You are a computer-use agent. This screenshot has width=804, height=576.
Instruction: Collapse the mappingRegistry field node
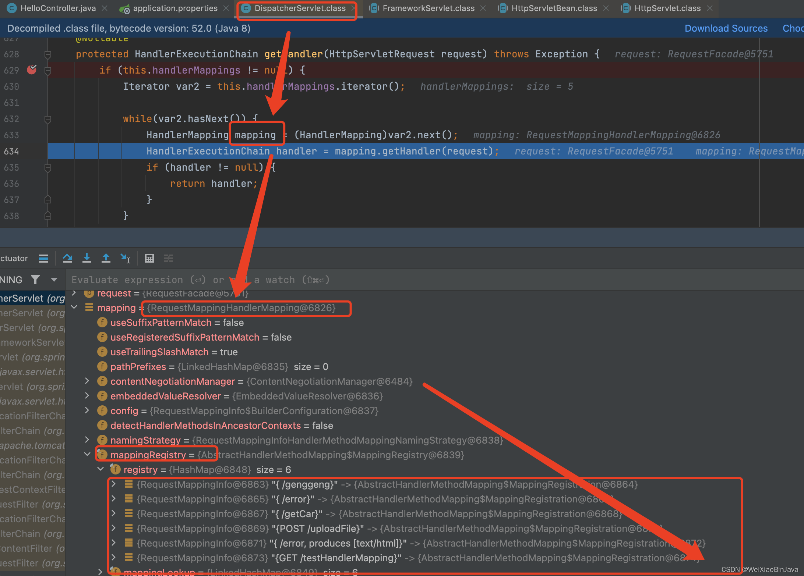(87, 455)
